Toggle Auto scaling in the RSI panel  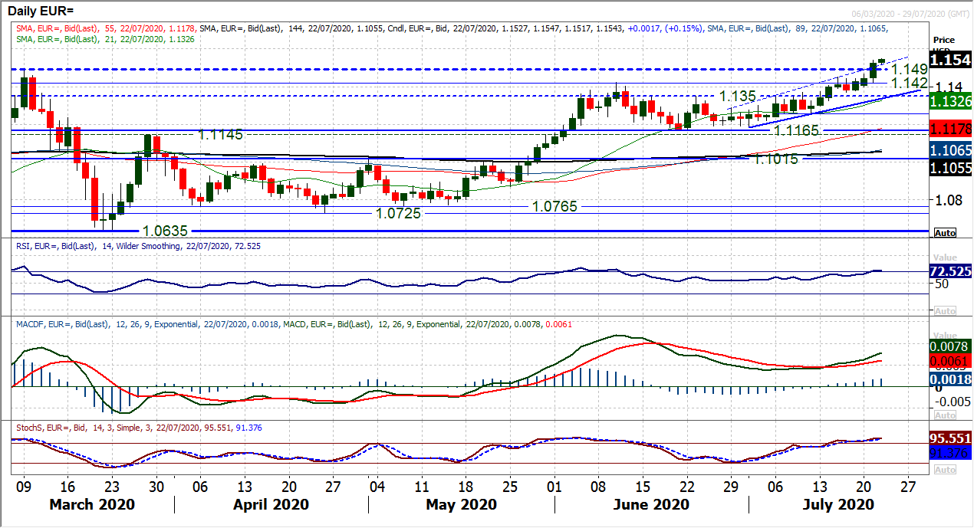pos(946,311)
